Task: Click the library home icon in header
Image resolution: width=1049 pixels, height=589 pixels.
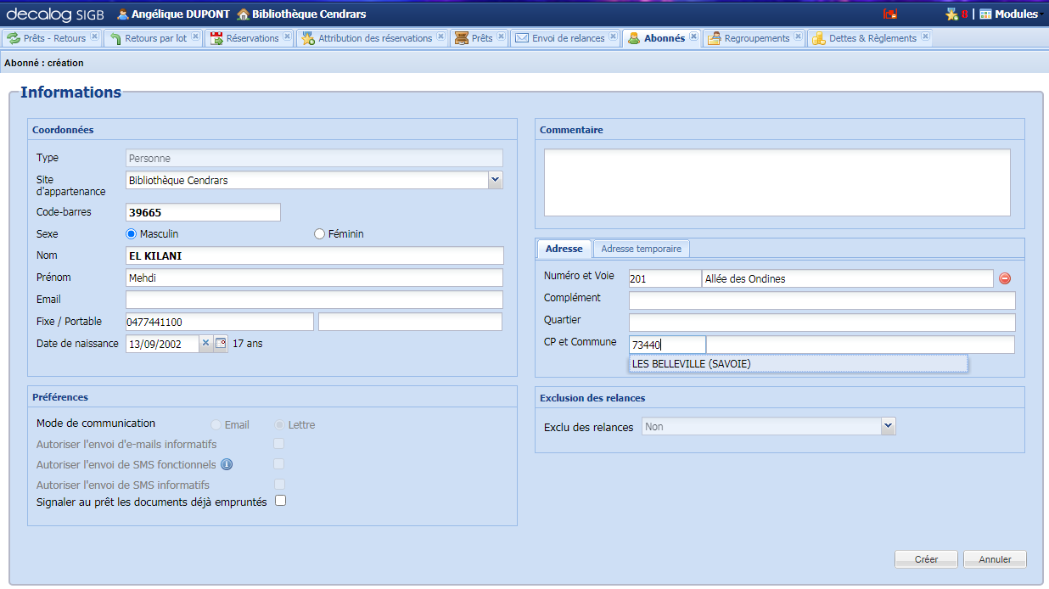Action: 244,14
